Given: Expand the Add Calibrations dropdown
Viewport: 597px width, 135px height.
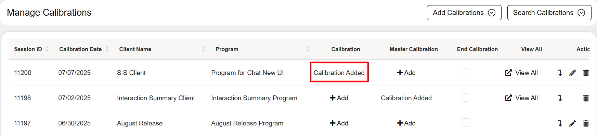Looking at the screenshot, I should point(464,13).
